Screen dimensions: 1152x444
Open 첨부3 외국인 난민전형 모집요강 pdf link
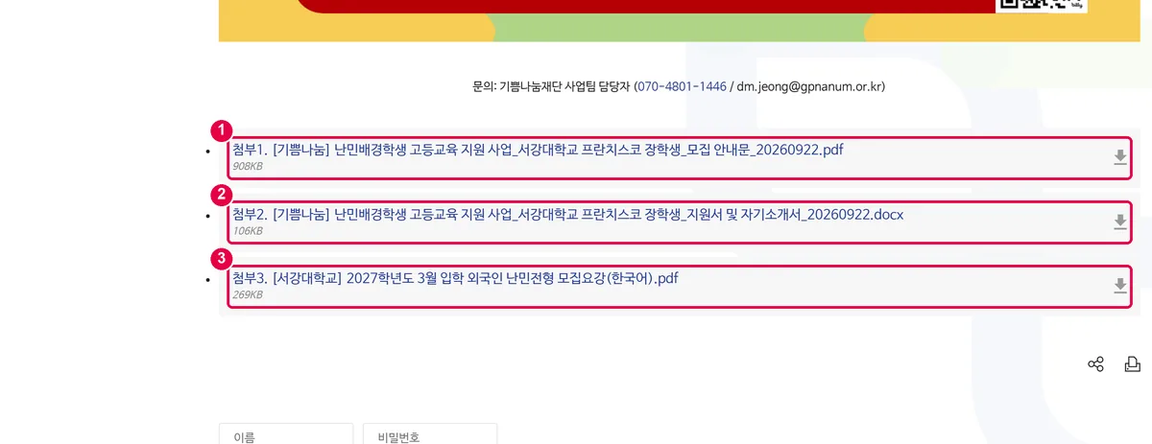tap(455, 278)
